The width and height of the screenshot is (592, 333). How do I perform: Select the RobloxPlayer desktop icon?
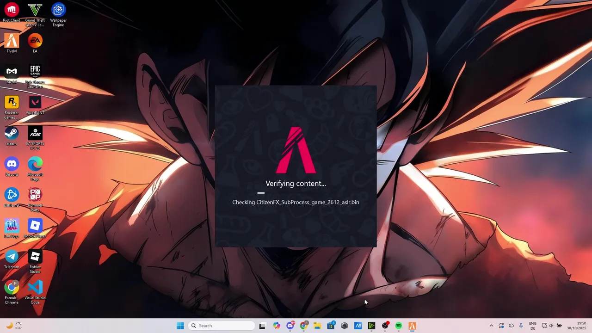click(x=35, y=229)
